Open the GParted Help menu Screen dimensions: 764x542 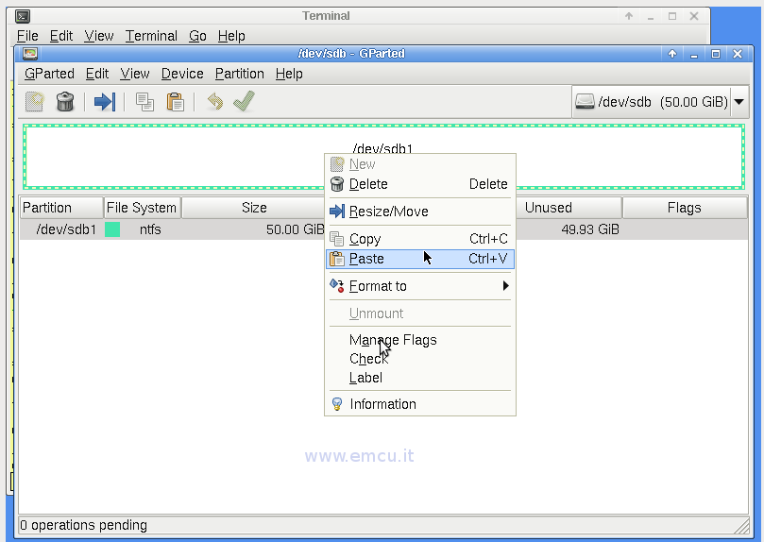tap(289, 74)
